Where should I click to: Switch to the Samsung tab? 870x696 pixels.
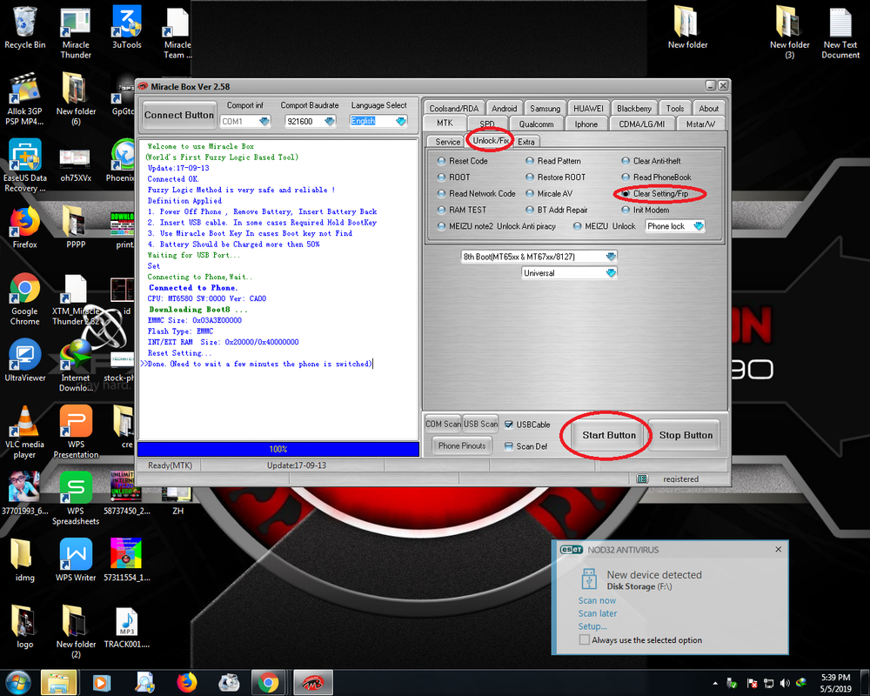[x=545, y=108]
